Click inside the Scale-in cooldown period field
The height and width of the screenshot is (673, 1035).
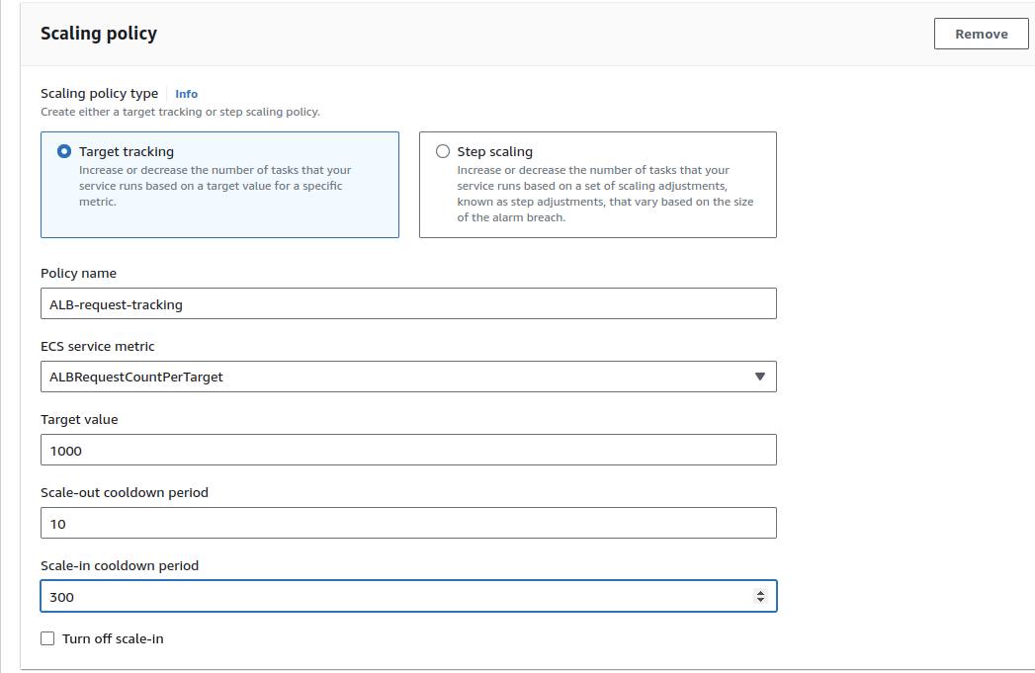click(395, 596)
